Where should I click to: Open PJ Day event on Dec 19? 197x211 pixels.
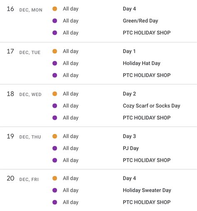click(x=131, y=148)
